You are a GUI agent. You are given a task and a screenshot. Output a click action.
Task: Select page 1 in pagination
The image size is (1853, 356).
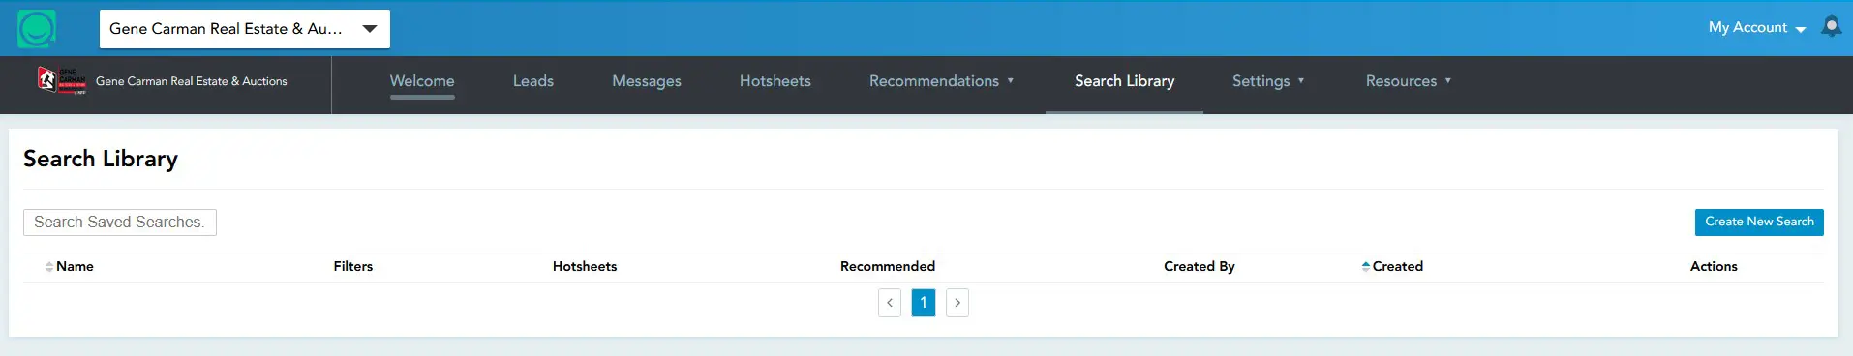924,303
